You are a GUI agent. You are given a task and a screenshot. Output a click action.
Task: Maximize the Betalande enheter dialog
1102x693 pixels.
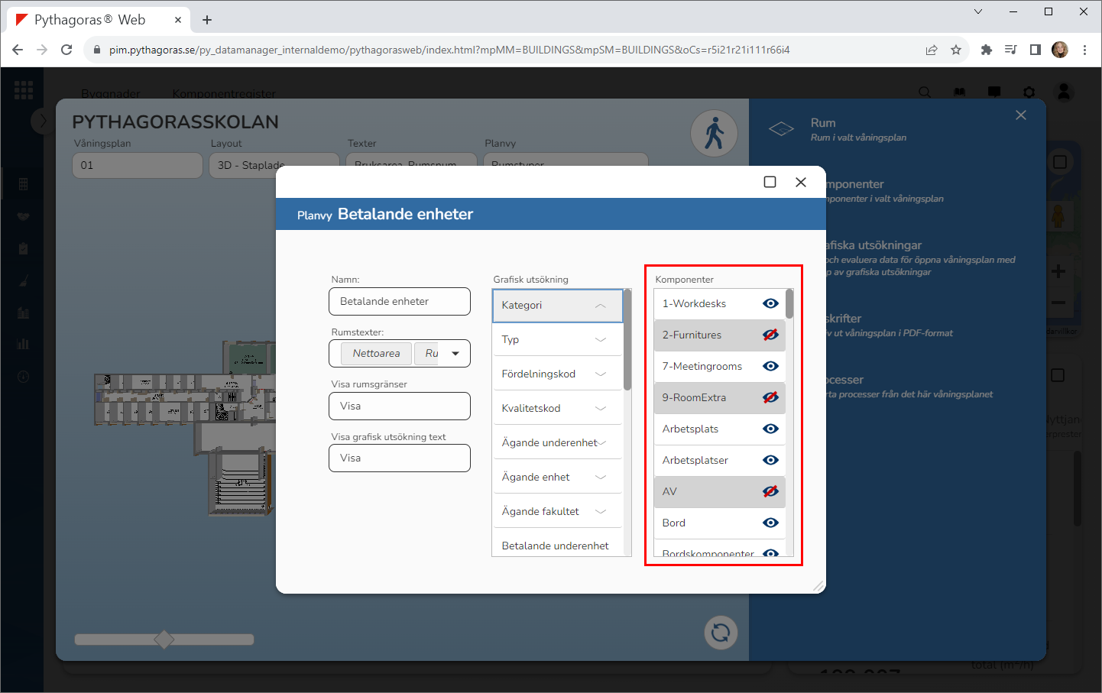(x=770, y=182)
